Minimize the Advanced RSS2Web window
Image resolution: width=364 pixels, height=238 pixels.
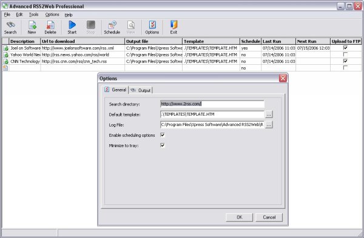[340, 6]
